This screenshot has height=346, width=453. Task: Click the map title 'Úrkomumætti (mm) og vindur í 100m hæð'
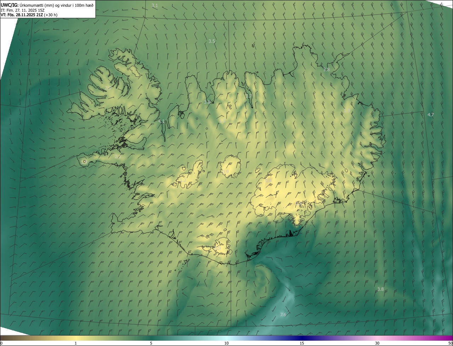tap(57, 5)
